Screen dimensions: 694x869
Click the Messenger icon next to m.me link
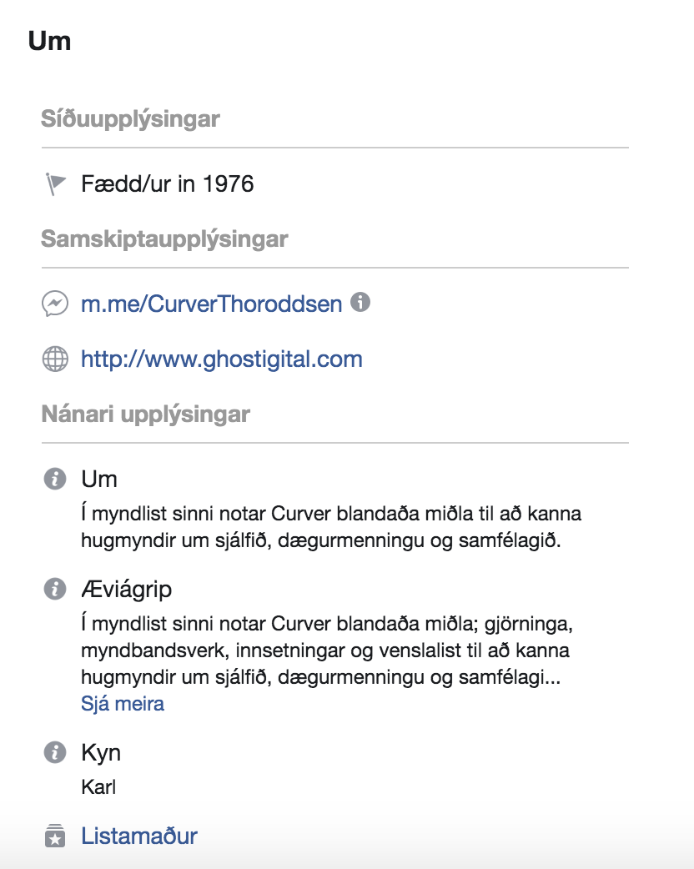pos(55,304)
